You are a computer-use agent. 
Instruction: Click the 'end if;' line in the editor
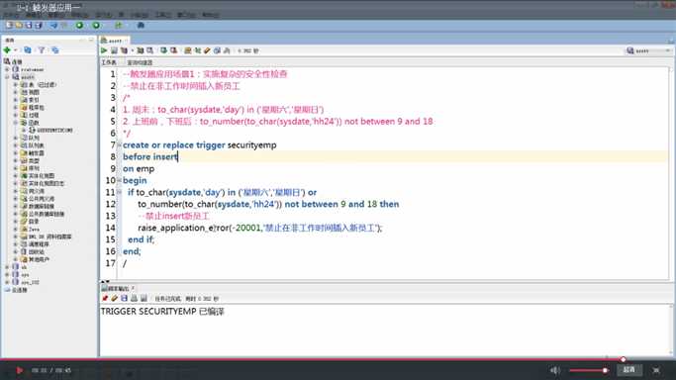141,239
